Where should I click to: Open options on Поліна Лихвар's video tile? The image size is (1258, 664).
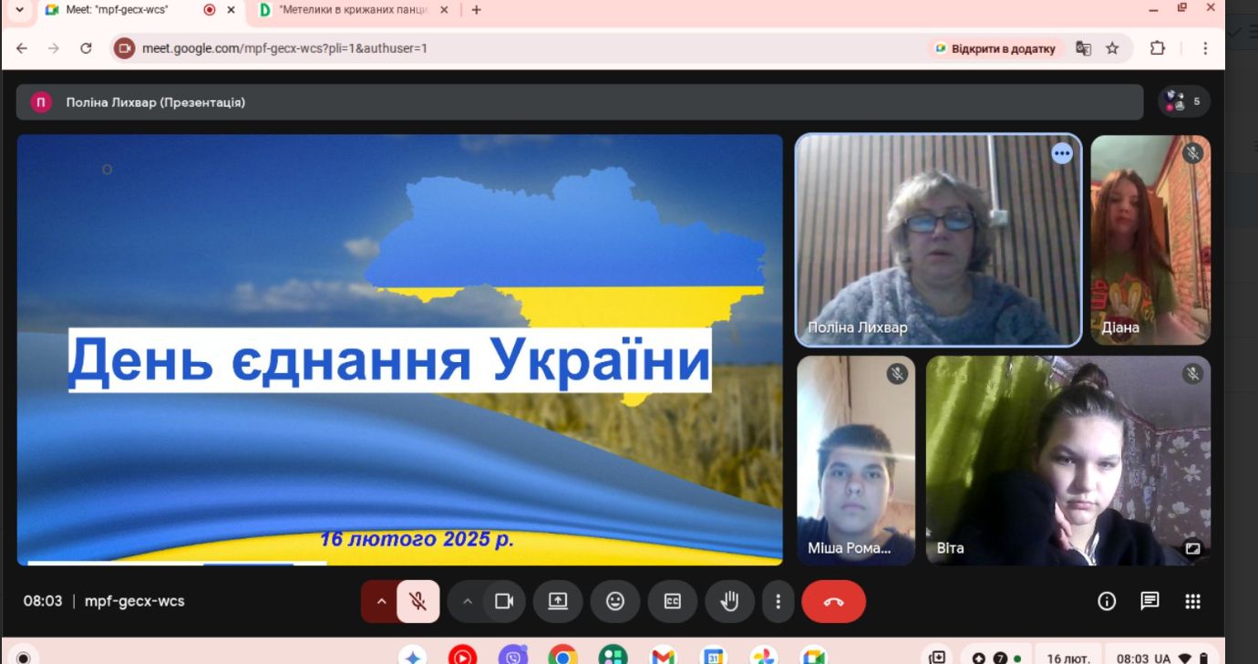coord(1061,154)
